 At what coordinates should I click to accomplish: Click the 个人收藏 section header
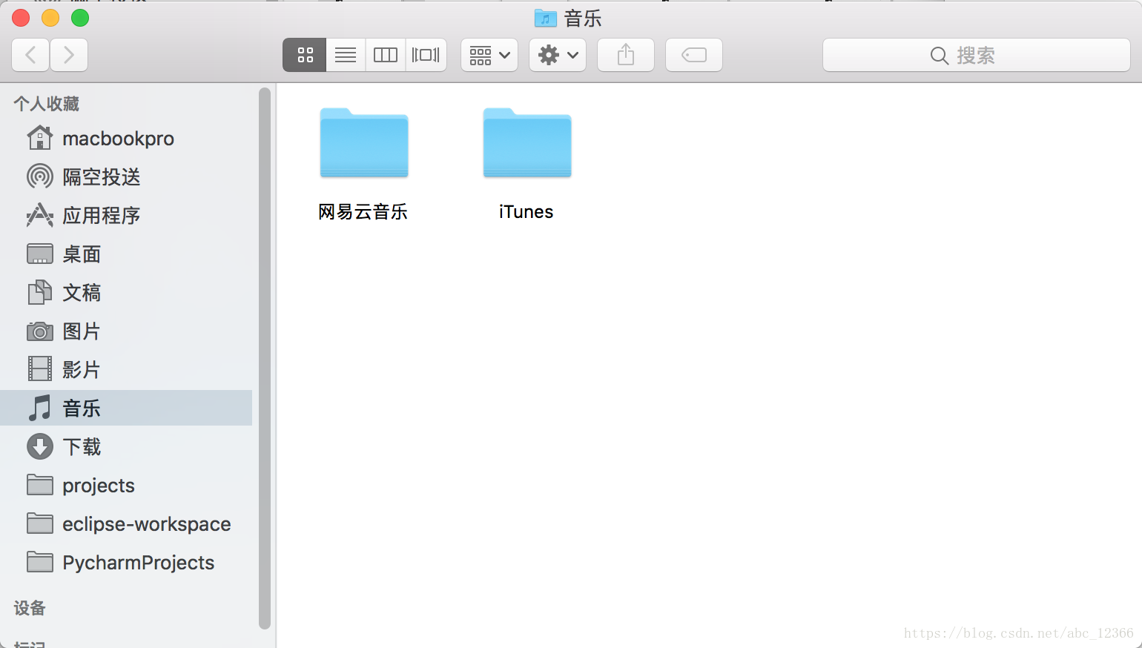pos(47,104)
